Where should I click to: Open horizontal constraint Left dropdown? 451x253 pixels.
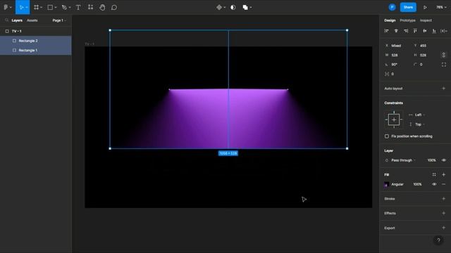[x=418, y=115]
